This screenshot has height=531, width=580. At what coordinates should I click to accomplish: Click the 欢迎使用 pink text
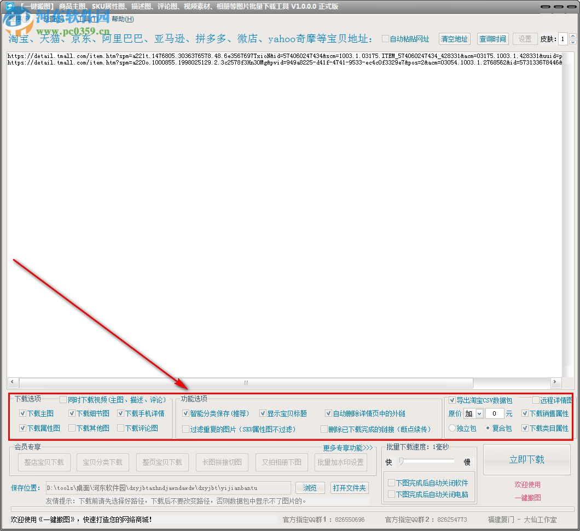[527, 485]
